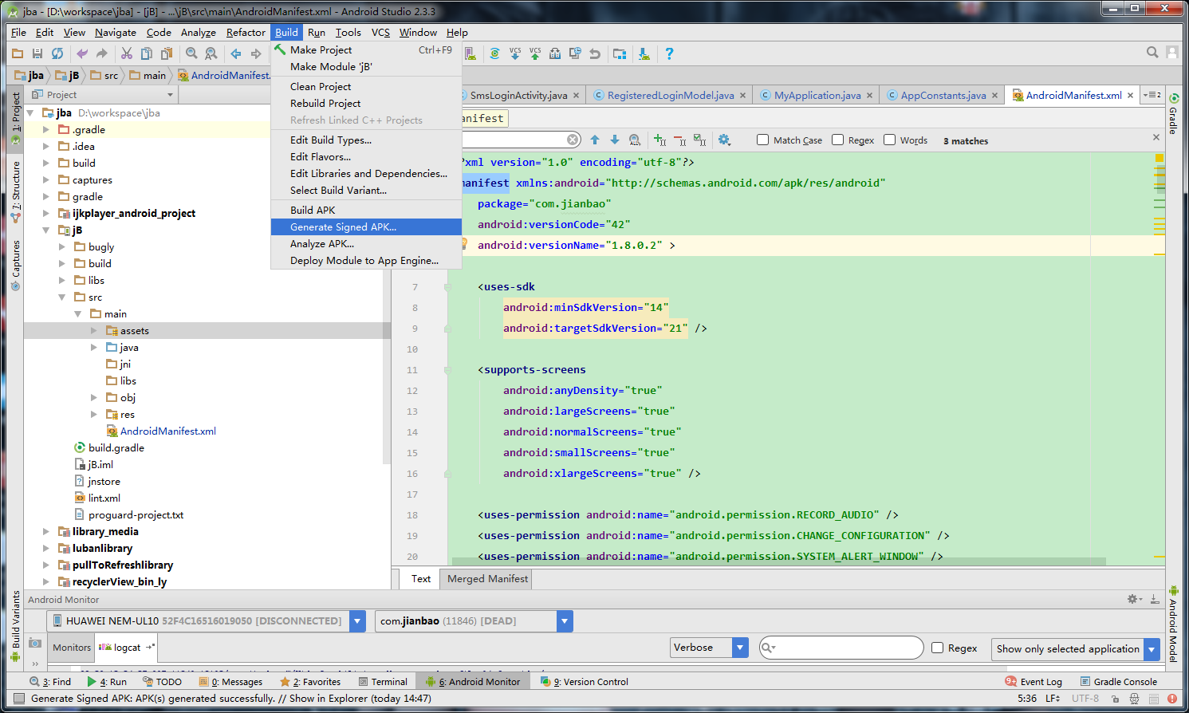Choose Clean Project in Build menu

coord(366,86)
